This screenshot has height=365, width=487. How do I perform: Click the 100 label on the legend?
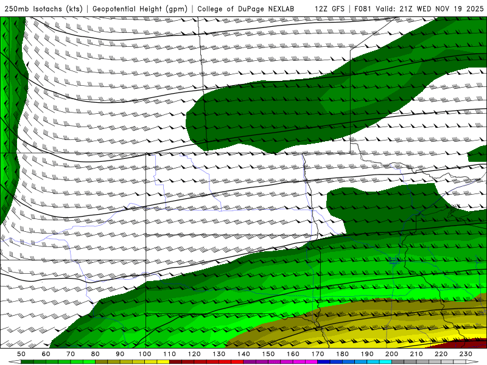(x=145, y=354)
